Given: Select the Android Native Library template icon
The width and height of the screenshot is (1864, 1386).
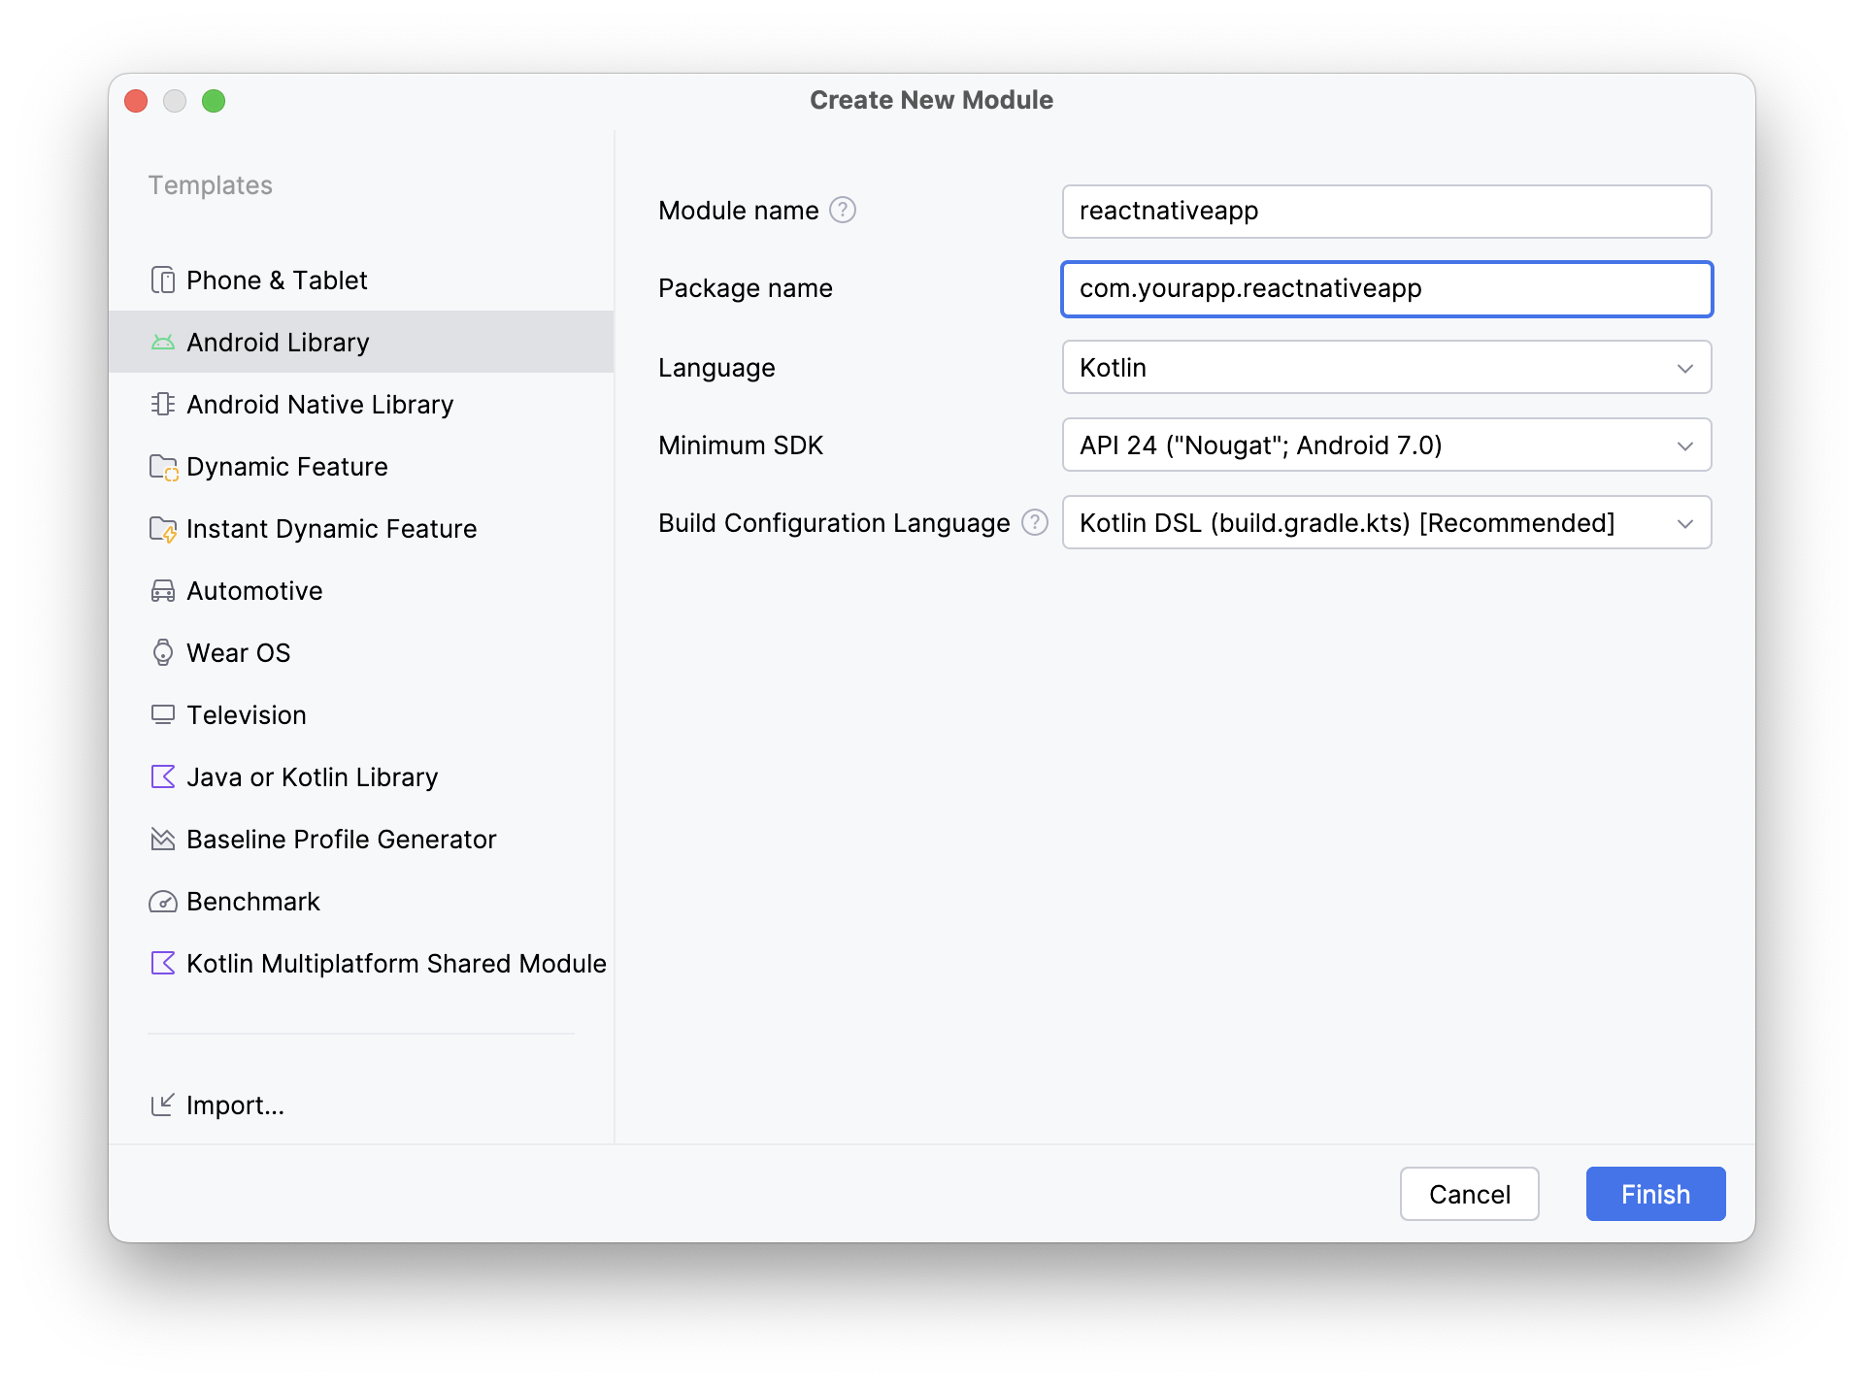Looking at the screenshot, I should tap(163, 404).
